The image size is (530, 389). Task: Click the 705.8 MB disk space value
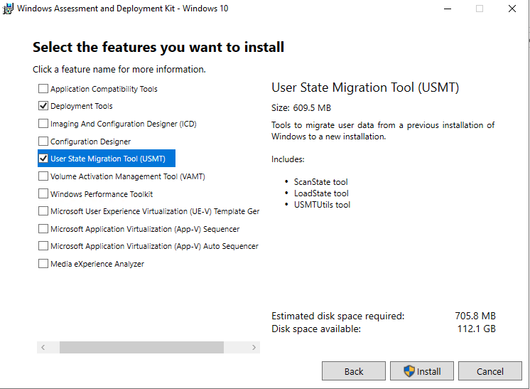click(x=475, y=316)
